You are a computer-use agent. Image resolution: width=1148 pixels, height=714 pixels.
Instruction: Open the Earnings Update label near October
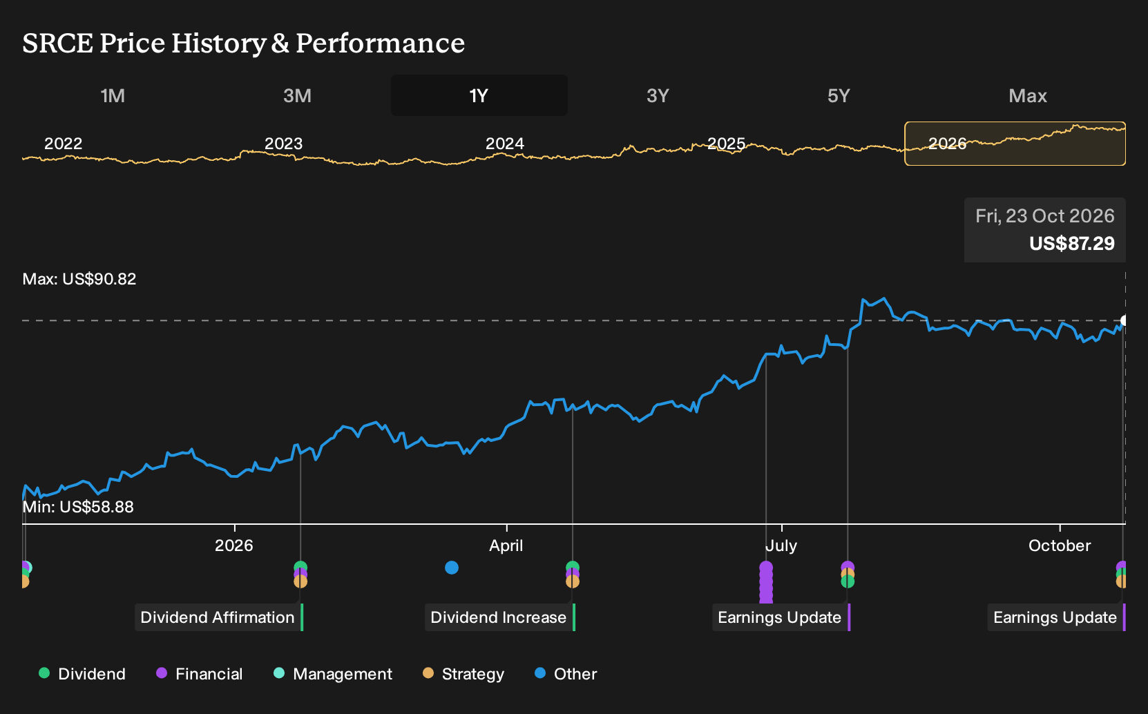point(1057,617)
